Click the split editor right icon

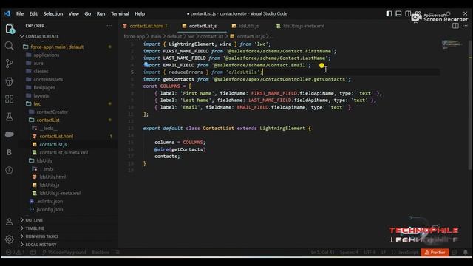(455, 26)
